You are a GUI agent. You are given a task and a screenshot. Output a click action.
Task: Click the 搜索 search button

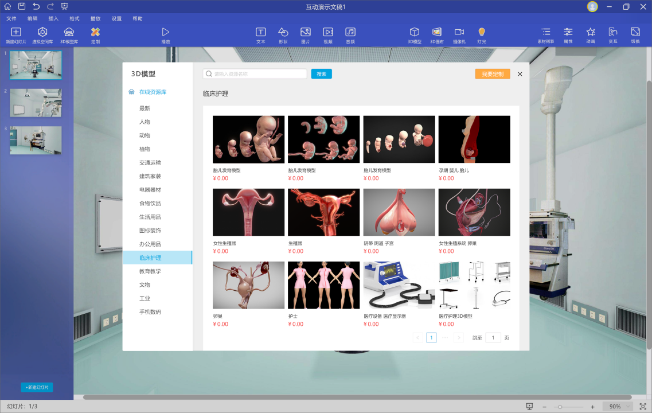321,73
